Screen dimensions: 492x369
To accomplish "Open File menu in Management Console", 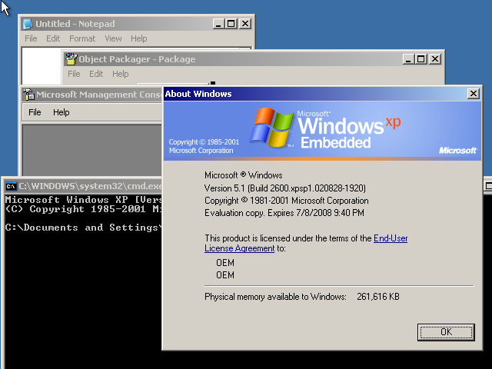I will tap(35, 112).
